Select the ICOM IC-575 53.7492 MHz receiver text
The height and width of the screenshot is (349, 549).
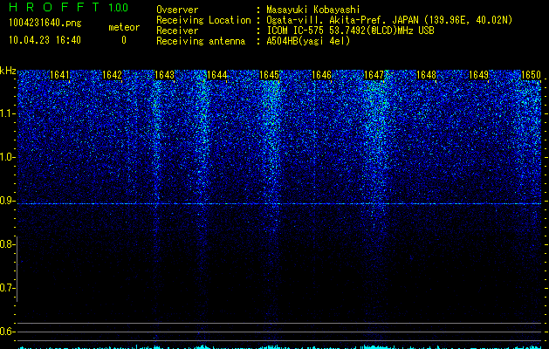[350, 31]
